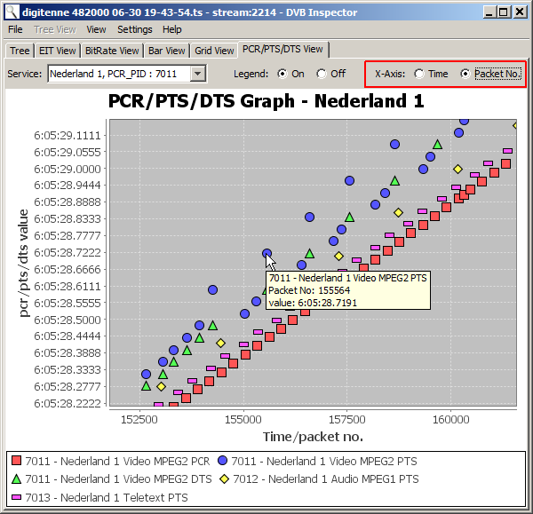Click the green triangle Video DTS legend marker
533x514 pixels.
tap(16, 478)
